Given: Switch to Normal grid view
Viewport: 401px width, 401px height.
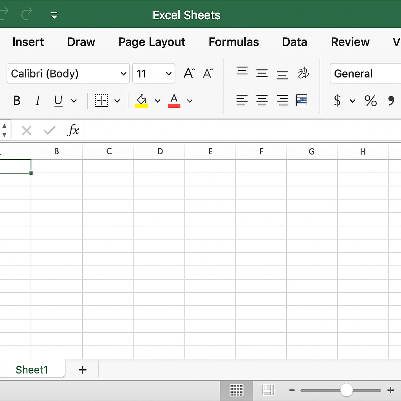Looking at the screenshot, I should pyautogui.click(x=237, y=390).
